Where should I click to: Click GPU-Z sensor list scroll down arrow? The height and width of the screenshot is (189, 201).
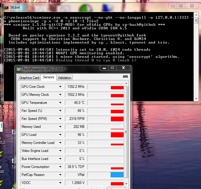pyautogui.click(x=126, y=184)
